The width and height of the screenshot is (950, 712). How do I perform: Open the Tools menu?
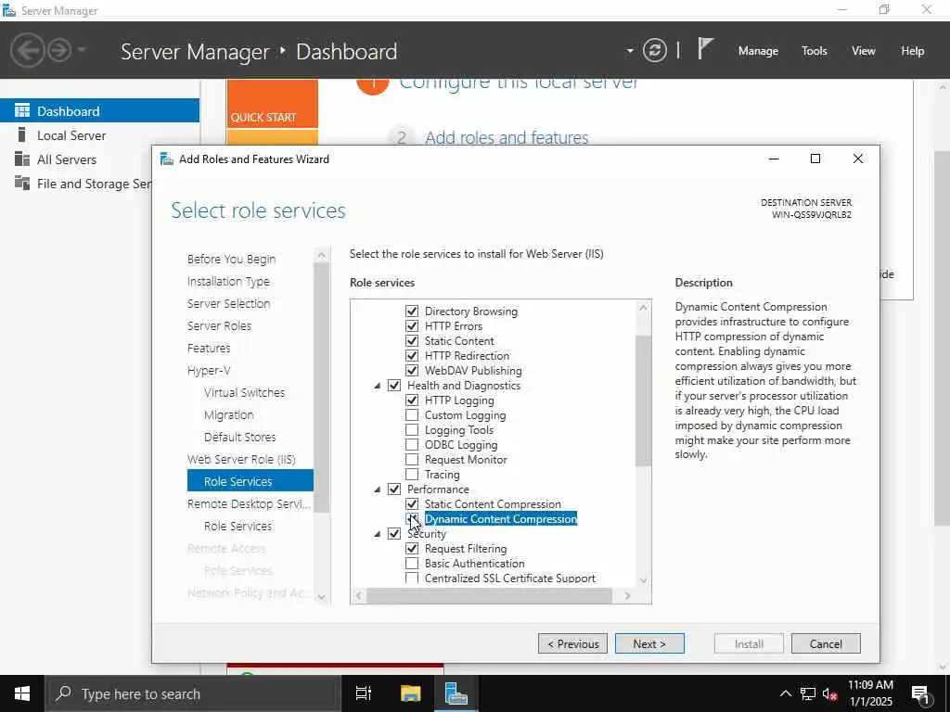[x=815, y=51]
